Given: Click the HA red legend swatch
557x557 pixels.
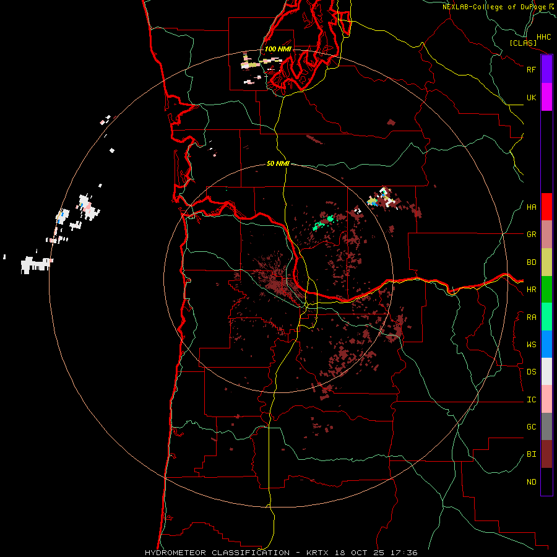Looking at the screenshot, I should coord(546,207).
